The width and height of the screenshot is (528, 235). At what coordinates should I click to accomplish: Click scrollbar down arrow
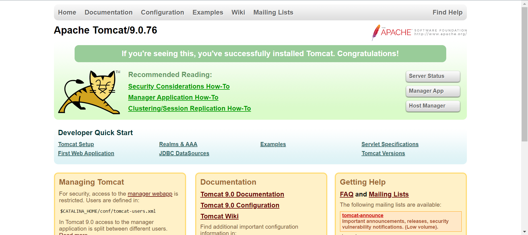[x=524, y=232]
